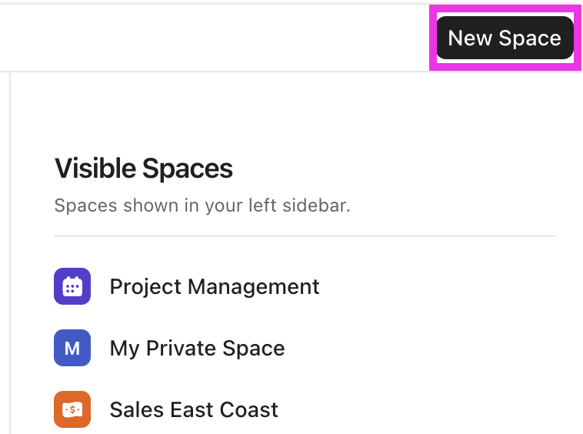Viewport: 583px width, 434px height.
Task: Click the Visible Spaces heading
Action: click(x=144, y=168)
